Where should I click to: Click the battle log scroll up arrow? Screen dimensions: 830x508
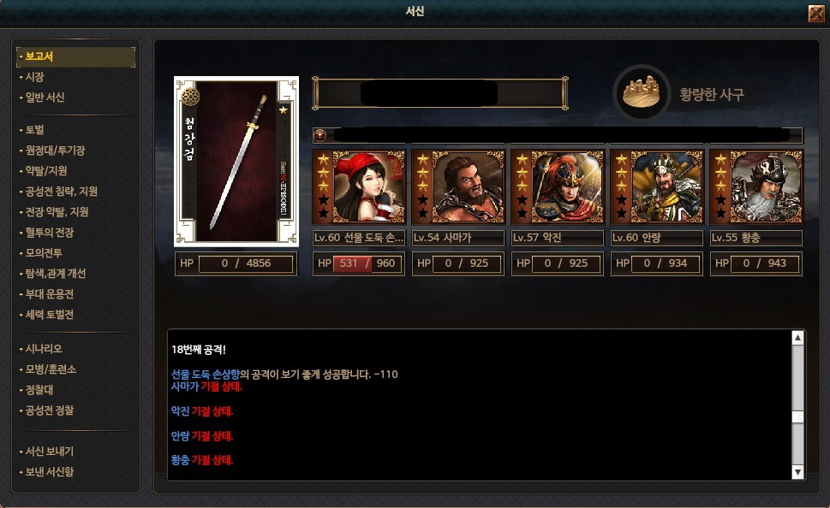point(797,338)
